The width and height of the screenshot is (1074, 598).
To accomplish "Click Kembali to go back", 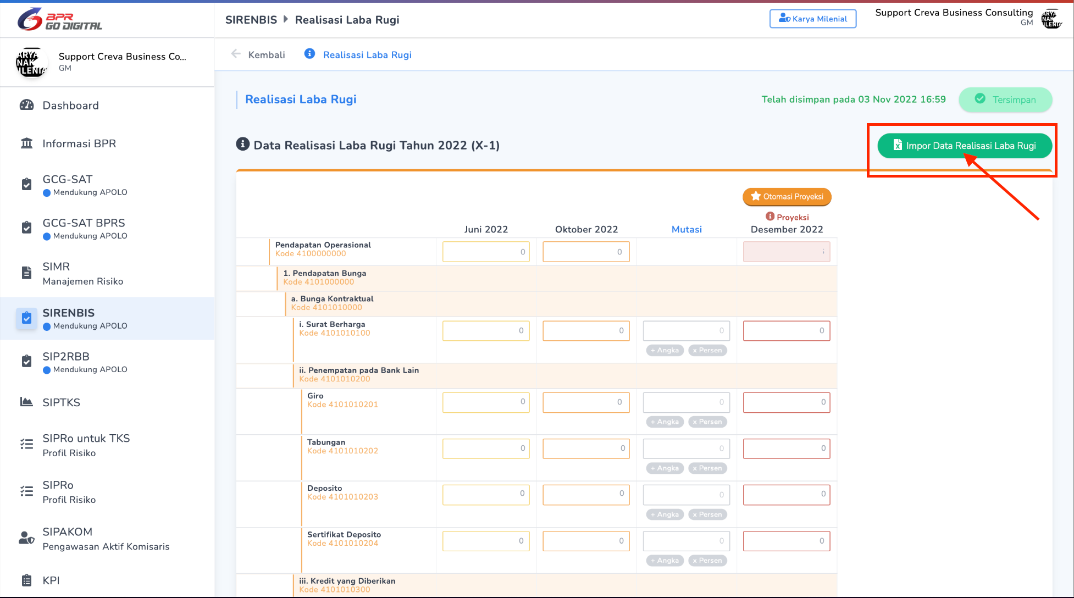I will pyautogui.click(x=267, y=54).
